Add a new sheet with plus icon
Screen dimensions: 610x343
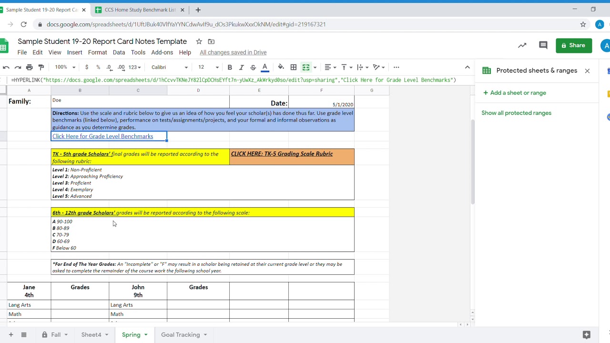pyautogui.click(x=11, y=334)
